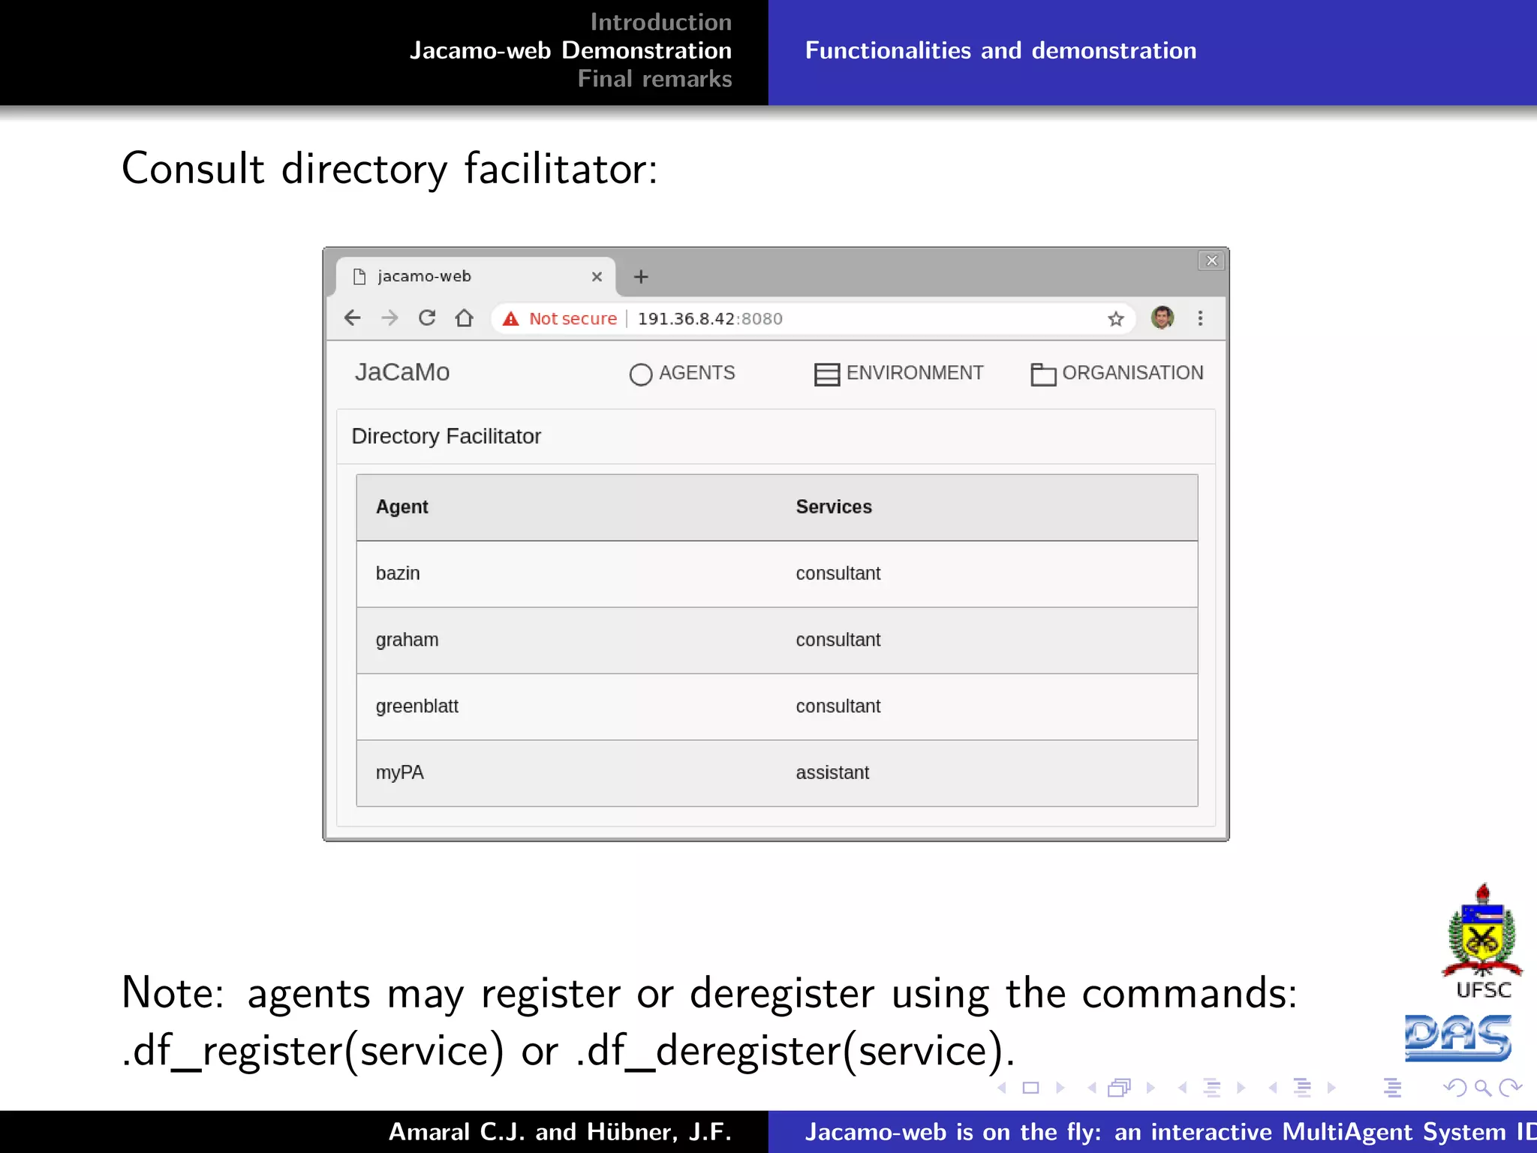The height and width of the screenshot is (1153, 1537).
Task: Click the Beamer undo-navigation arrow icon
Action: click(1455, 1088)
